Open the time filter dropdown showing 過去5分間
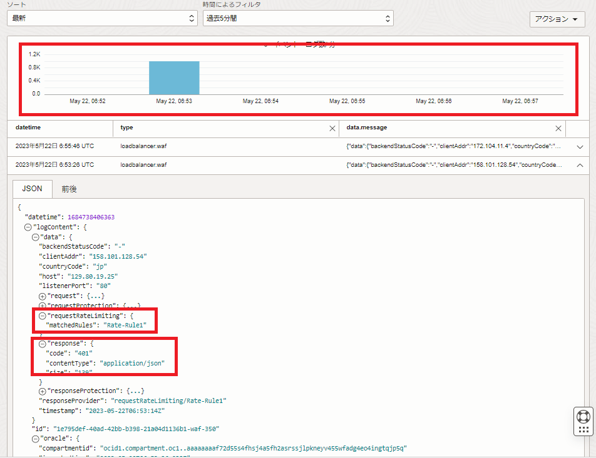This screenshot has width=596, height=458. tap(297, 18)
